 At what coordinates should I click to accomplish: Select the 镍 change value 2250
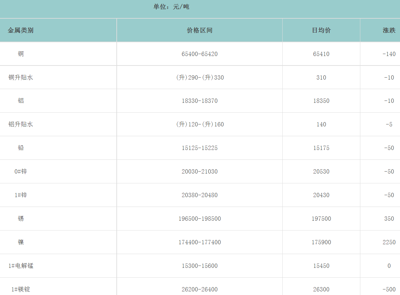click(389, 242)
